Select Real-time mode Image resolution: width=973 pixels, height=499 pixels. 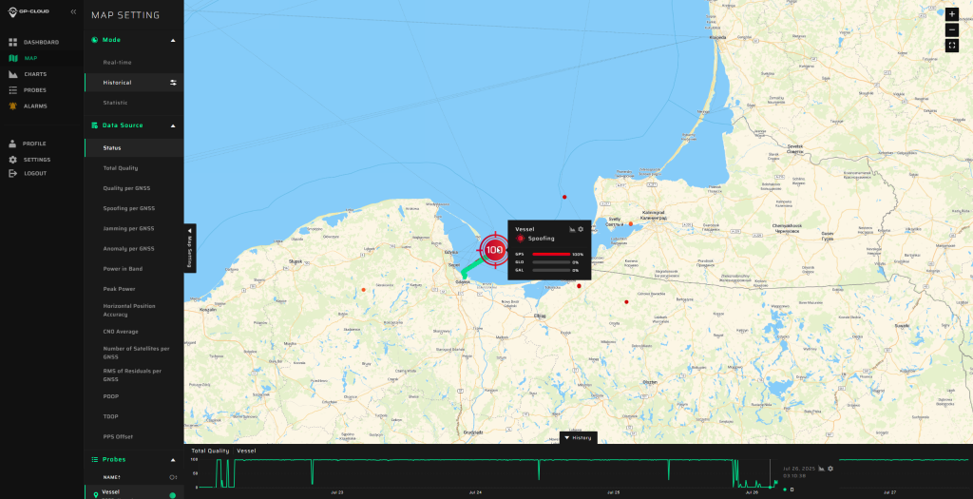[117, 62]
